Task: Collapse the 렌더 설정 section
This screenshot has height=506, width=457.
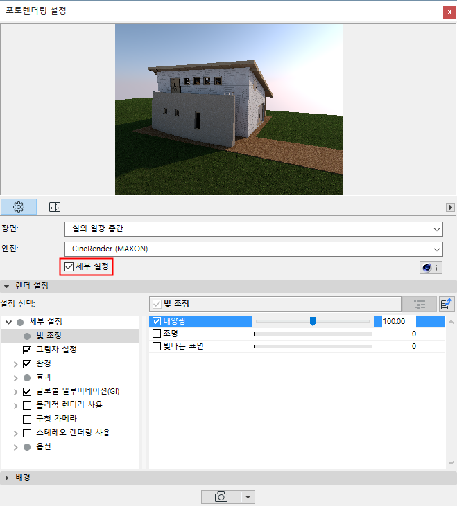Action: 7,287
